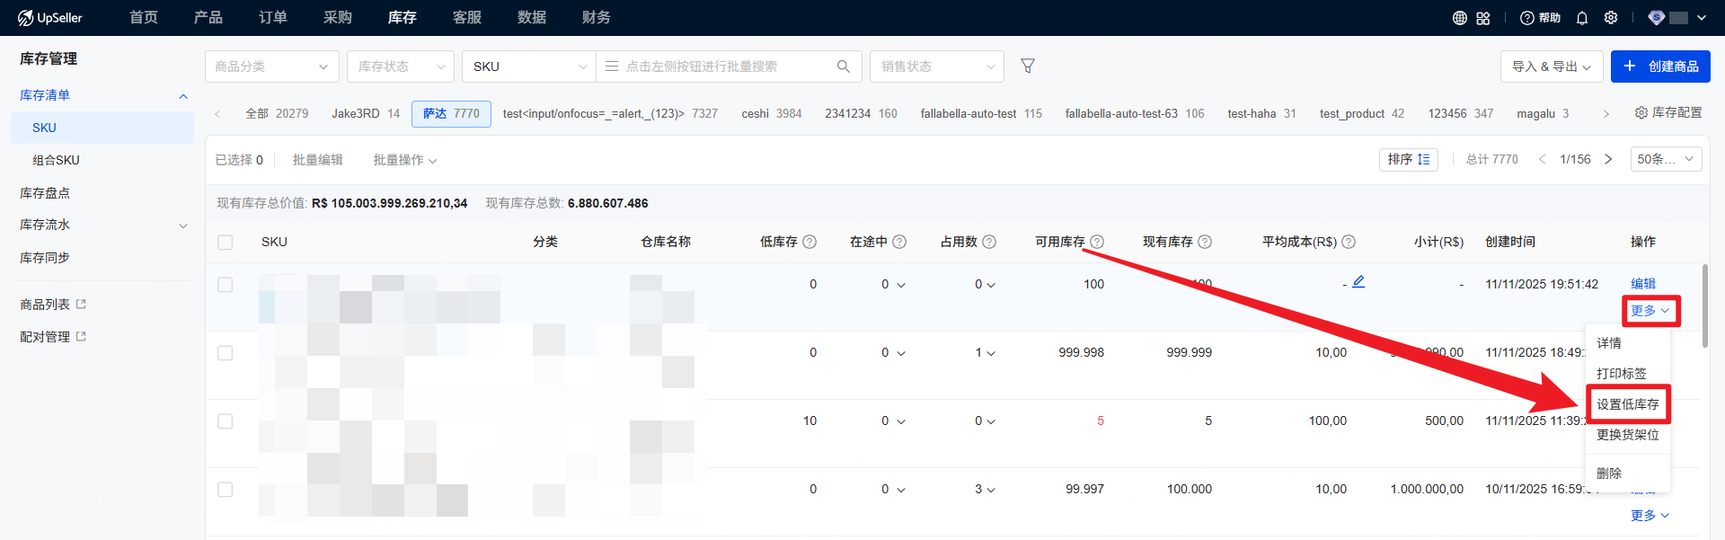The image size is (1725, 540).
Task: Click the search magnifier icon
Action: point(843,66)
